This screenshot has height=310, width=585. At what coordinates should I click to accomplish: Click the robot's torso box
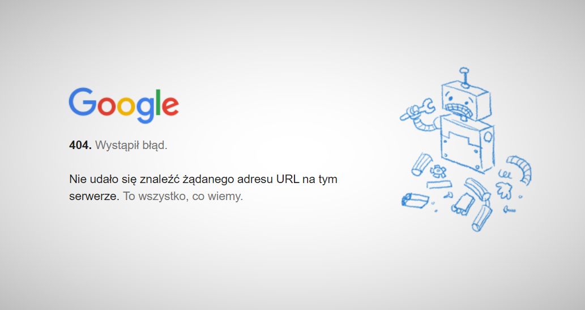tap(468, 144)
